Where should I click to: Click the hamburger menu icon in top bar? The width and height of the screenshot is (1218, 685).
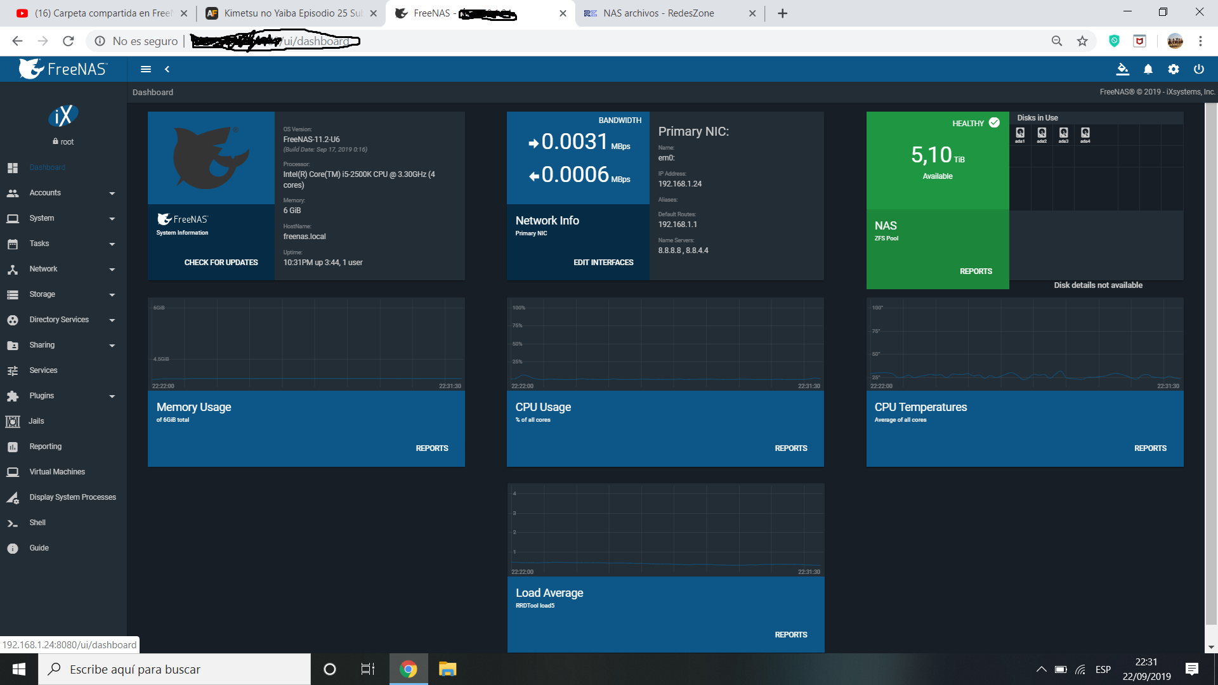pos(146,69)
